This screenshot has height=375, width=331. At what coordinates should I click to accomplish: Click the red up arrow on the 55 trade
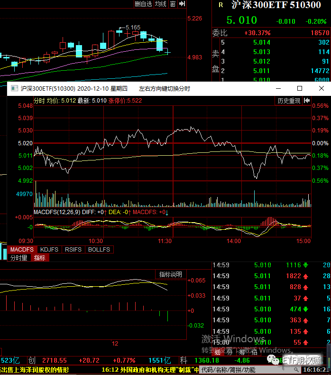click(x=306, y=342)
